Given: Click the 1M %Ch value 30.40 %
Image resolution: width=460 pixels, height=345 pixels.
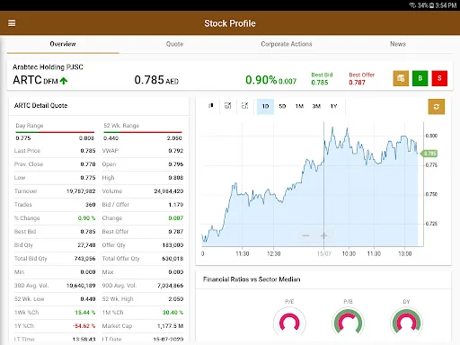Looking at the screenshot, I should [172, 313].
